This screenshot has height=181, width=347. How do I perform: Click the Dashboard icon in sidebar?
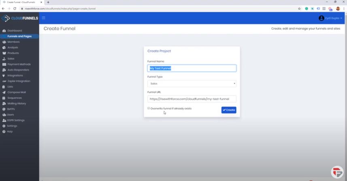point(4,31)
